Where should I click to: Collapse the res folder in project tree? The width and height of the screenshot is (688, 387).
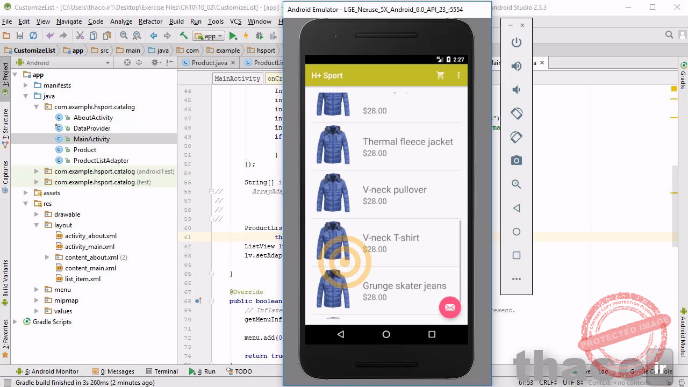[x=26, y=204]
